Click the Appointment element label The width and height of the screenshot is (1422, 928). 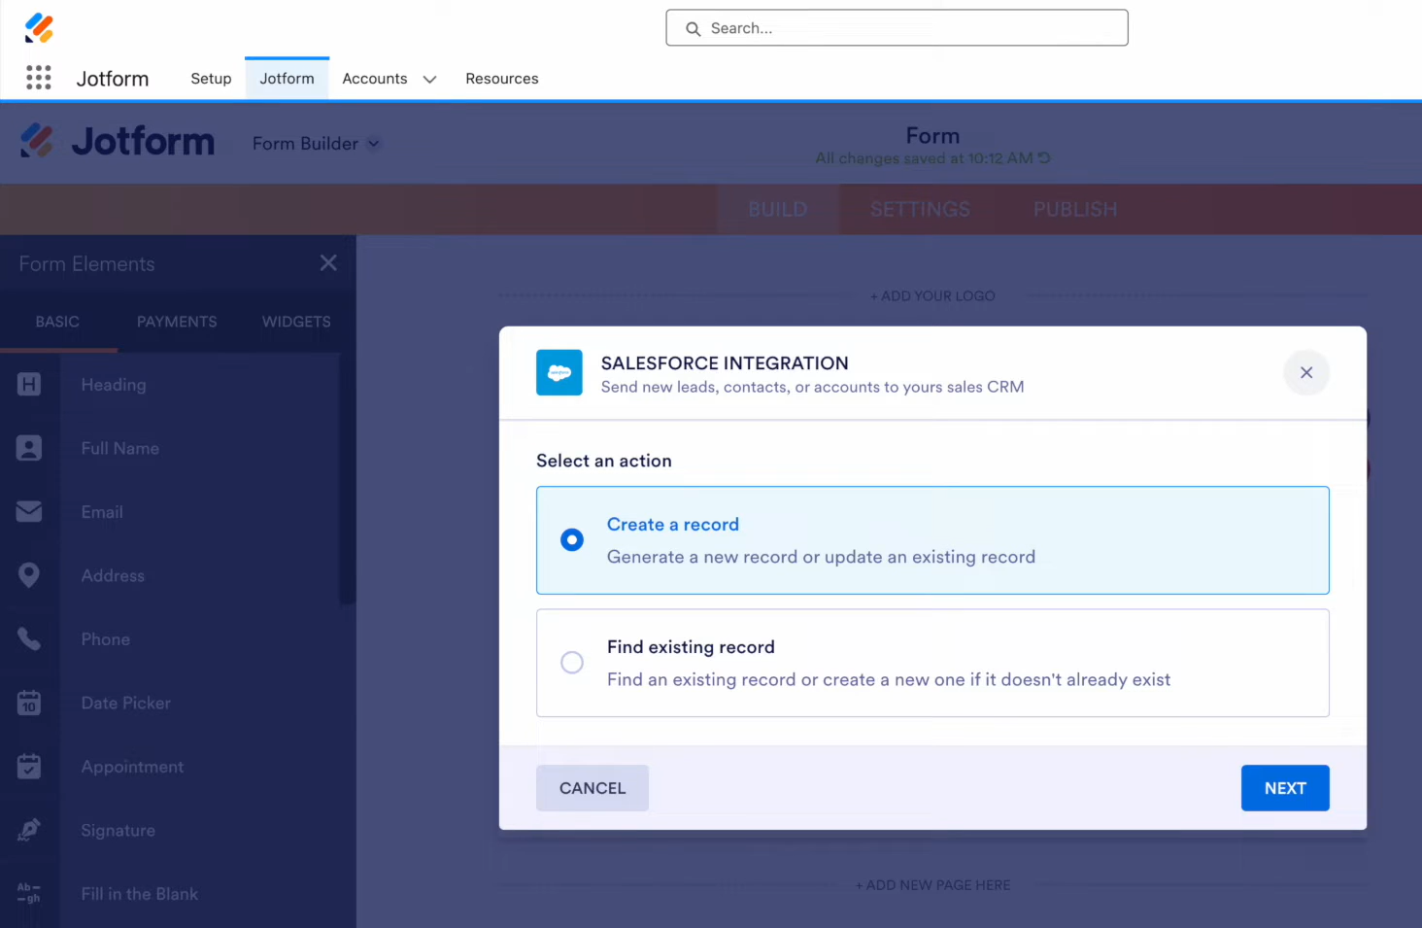[132, 767]
